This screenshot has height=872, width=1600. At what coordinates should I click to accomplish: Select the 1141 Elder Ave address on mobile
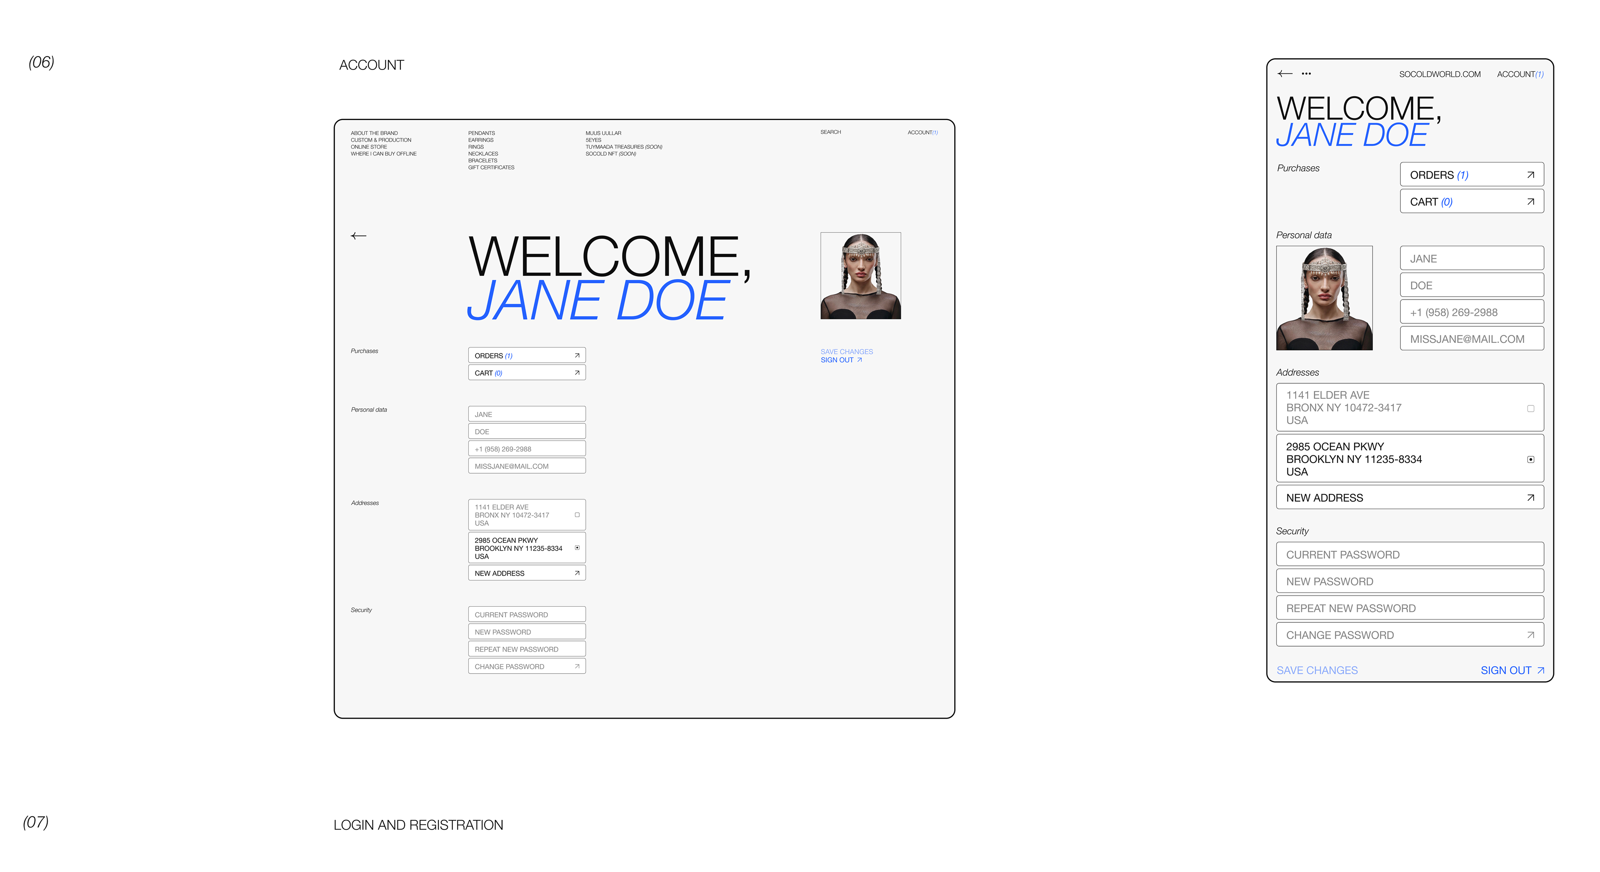point(1530,408)
